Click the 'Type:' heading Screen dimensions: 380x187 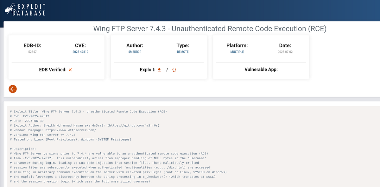tap(183, 45)
